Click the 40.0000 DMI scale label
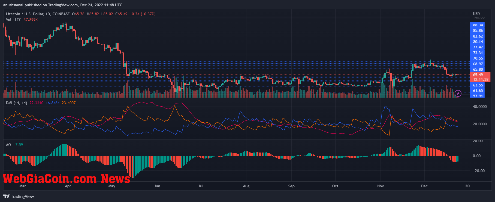Screen dimensions: 495x202 click(x=479, y=107)
